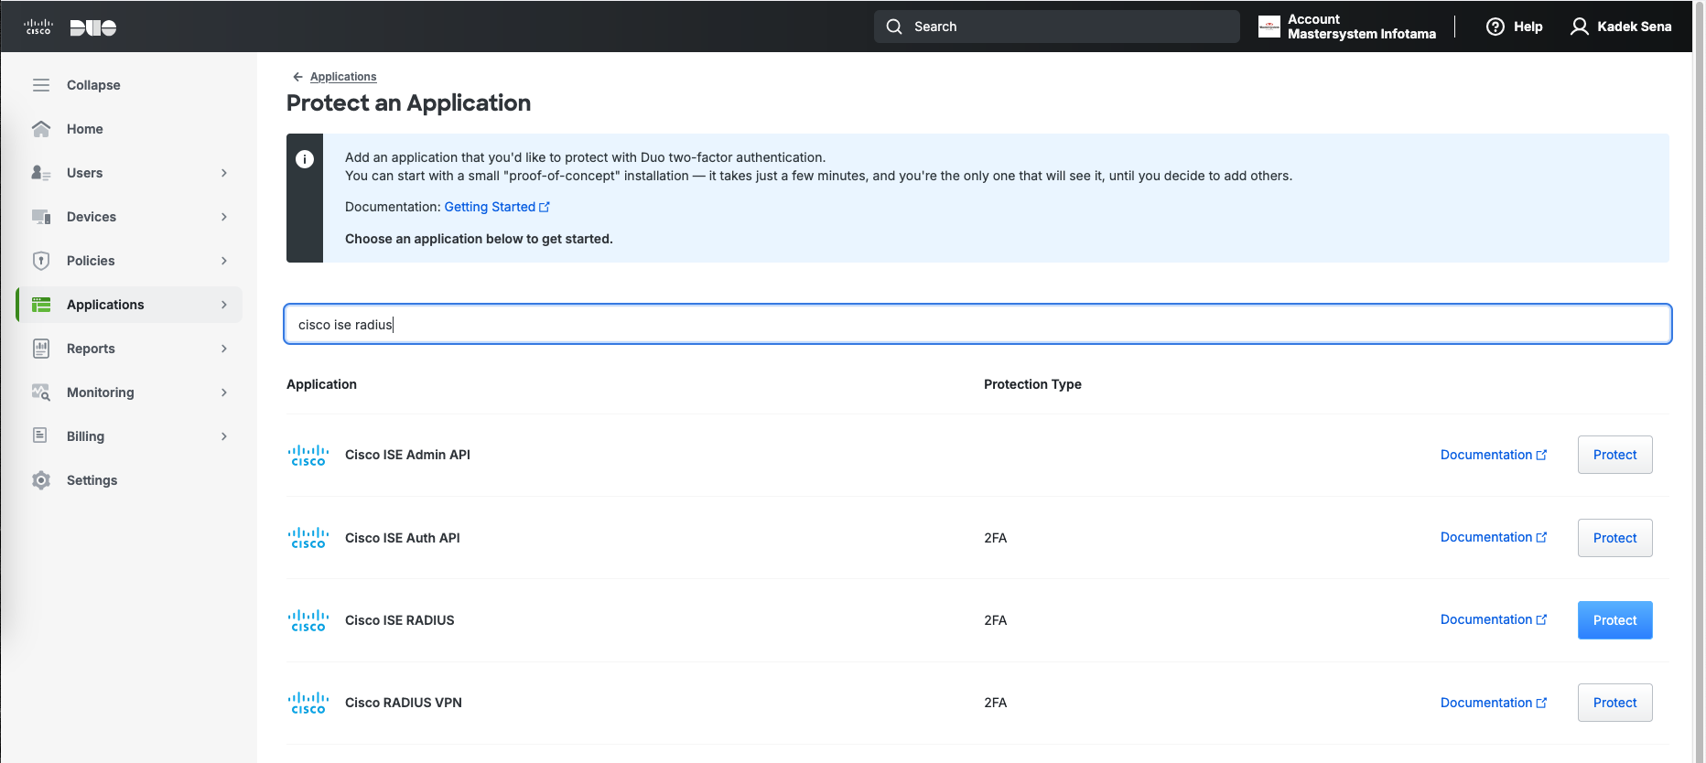Open Settings via the gear icon

click(41, 480)
